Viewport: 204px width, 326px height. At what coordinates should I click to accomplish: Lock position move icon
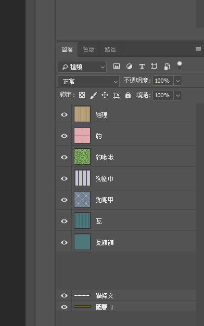(105, 95)
